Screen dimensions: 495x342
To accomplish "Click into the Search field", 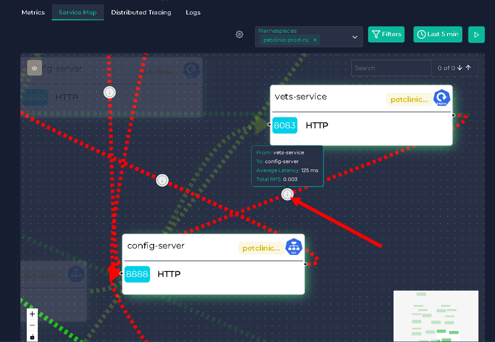I will [391, 68].
